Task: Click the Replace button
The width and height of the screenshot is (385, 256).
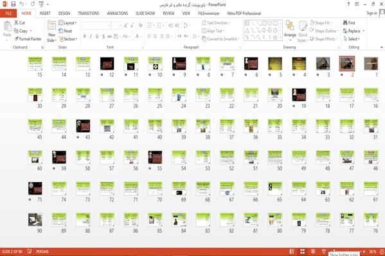Action: coord(354,31)
